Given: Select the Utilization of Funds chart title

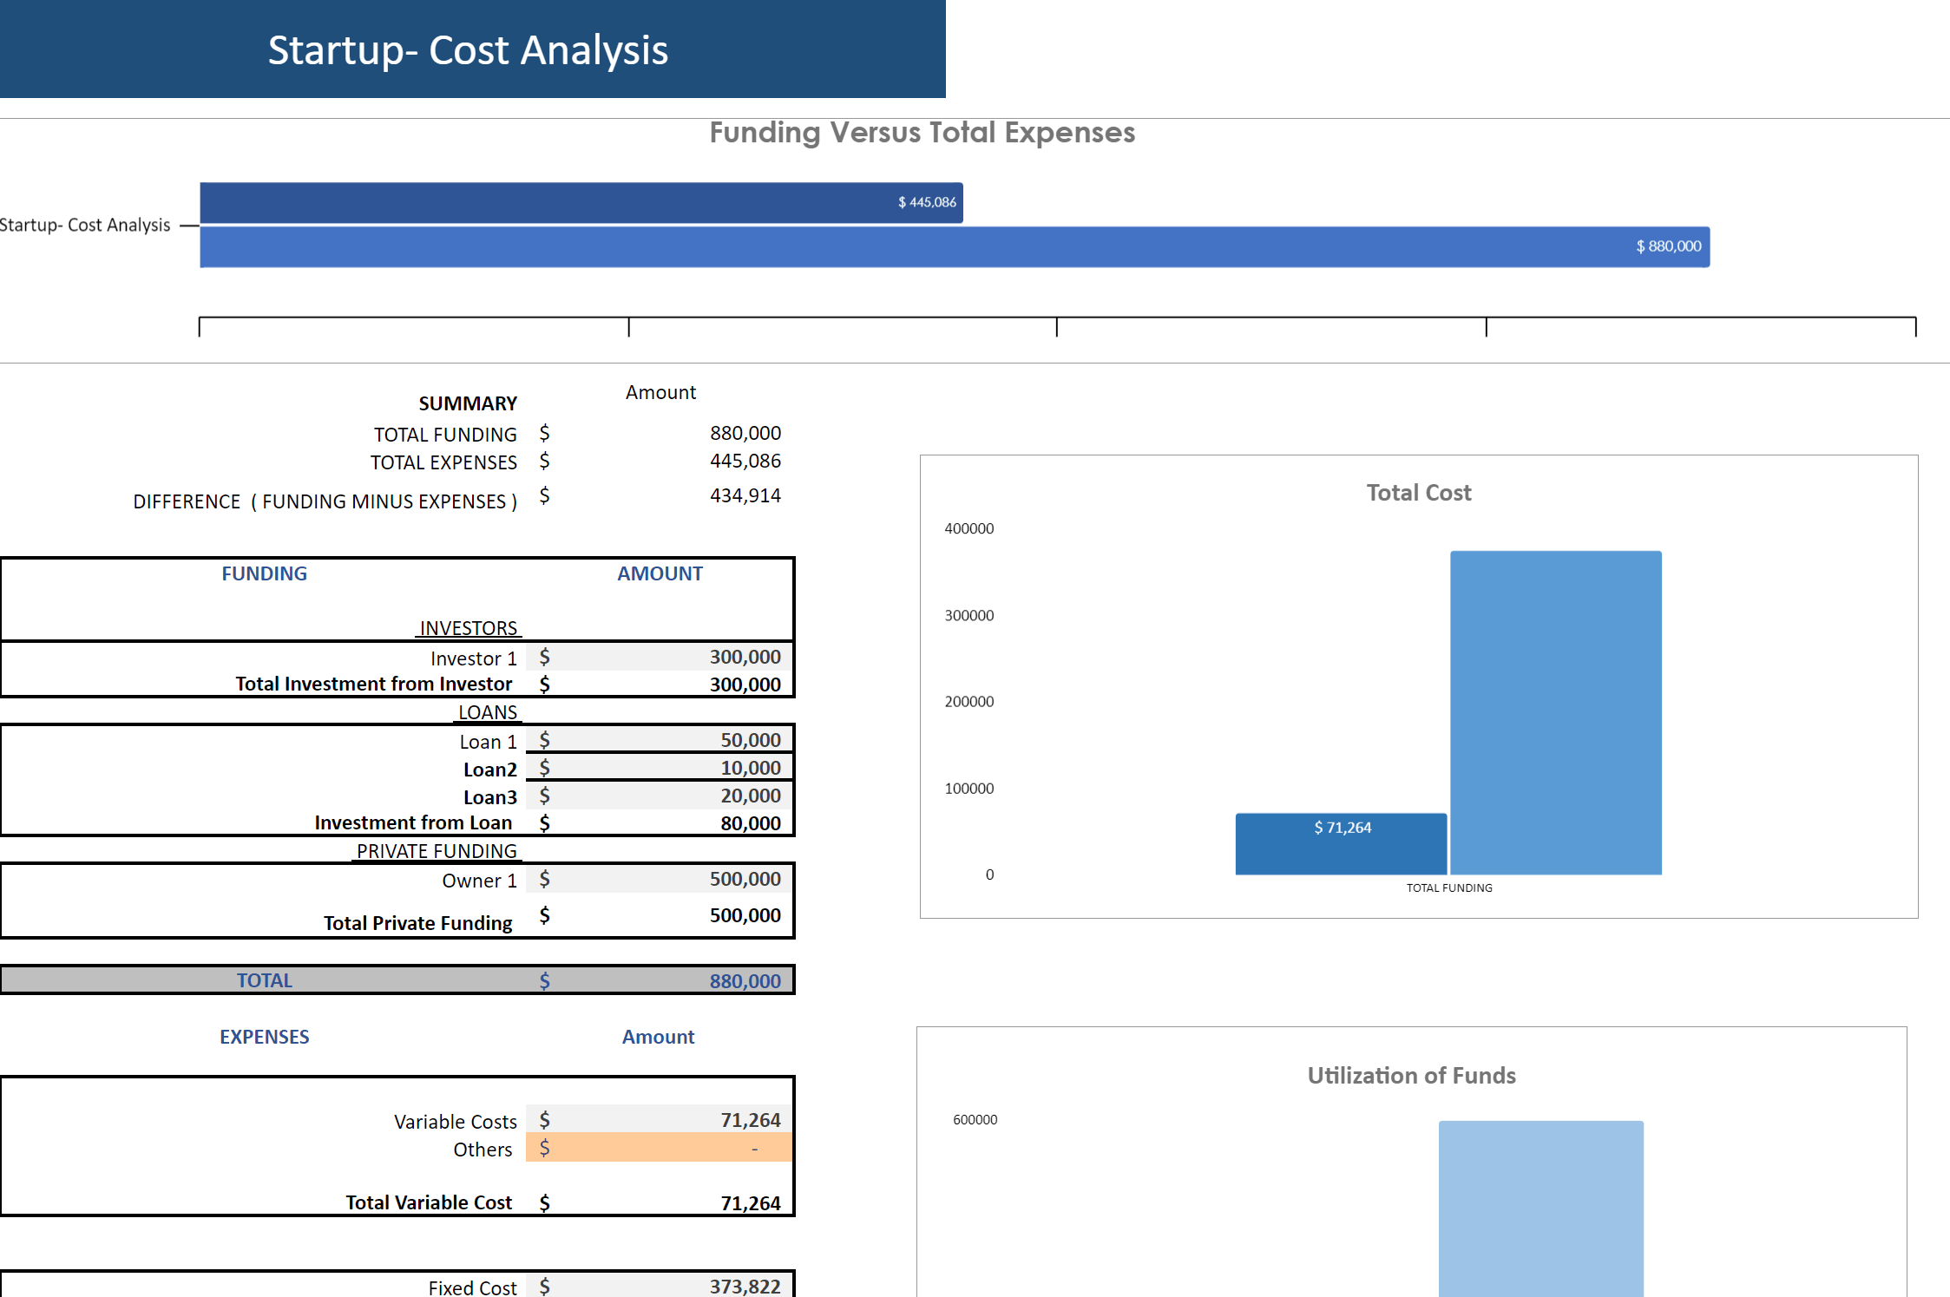Looking at the screenshot, I should 1411,1076.
